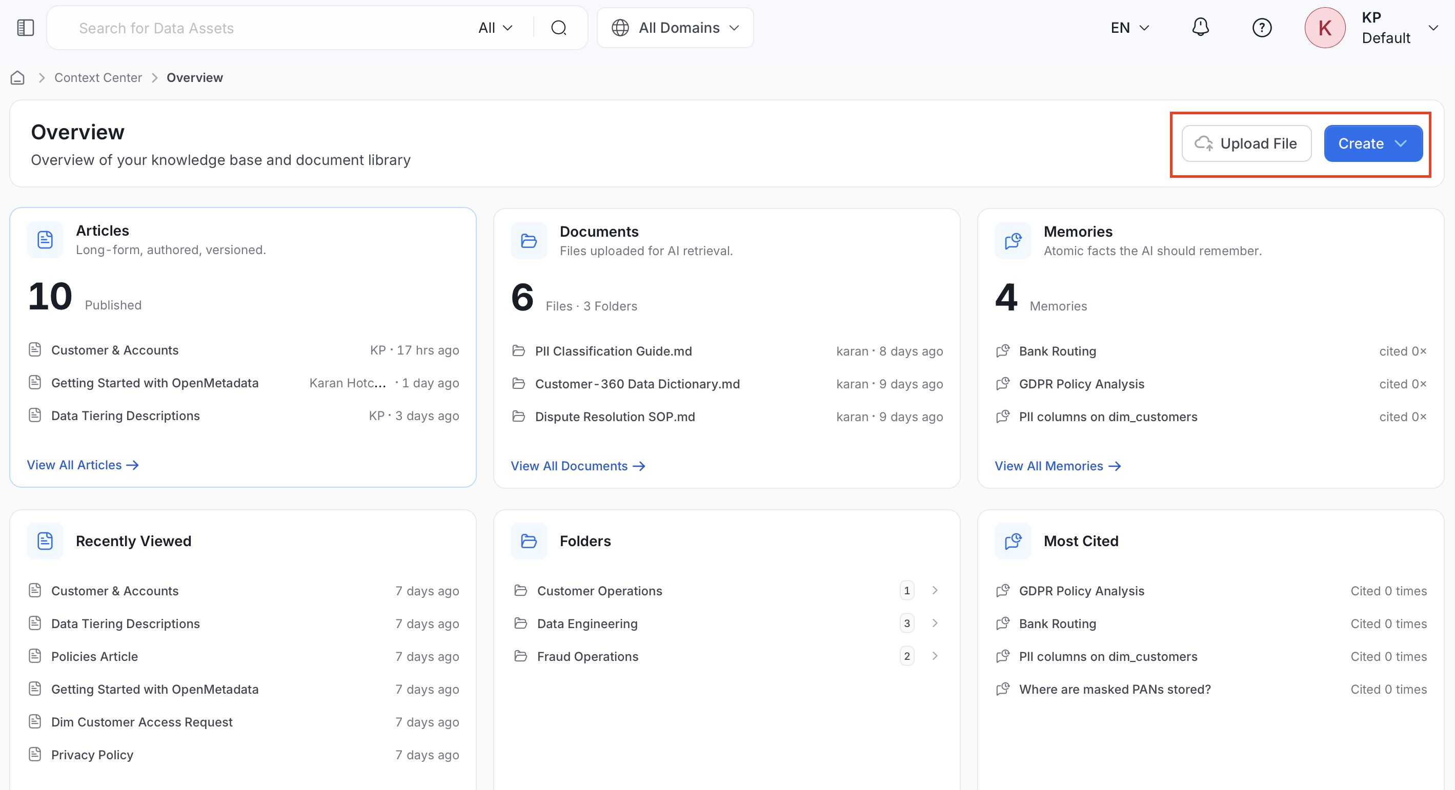
Task: Click Context Center breadcrumb
Action: point(98,77)
